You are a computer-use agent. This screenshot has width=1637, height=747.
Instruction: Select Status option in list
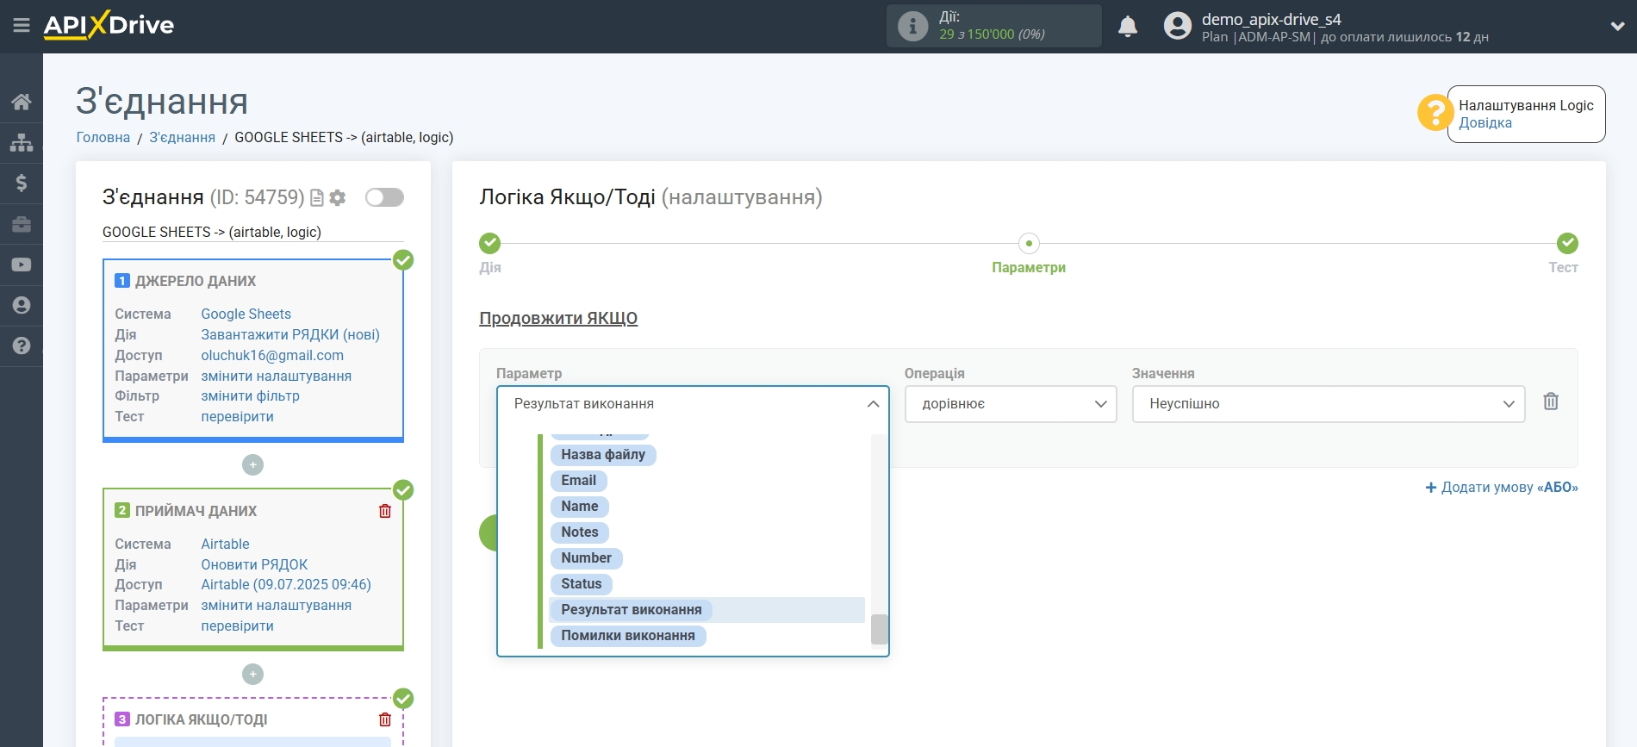[x=582, y=584]
